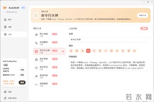The image size is (154, 102).
Task: Click the Lite plan badge
Action: [5, 65]
